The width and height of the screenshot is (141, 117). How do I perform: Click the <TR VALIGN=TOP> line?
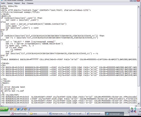[x=10, y=95]
